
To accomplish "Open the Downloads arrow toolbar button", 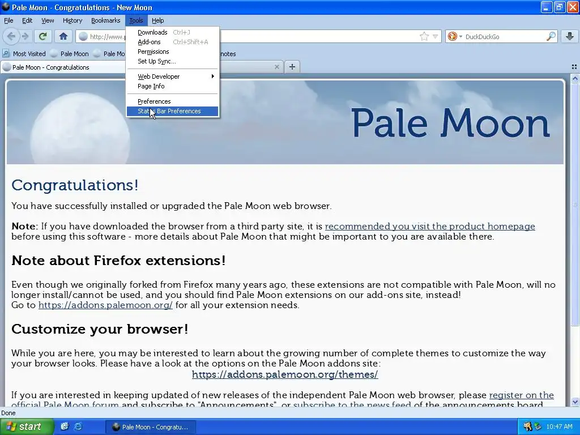I will [570, 36].
